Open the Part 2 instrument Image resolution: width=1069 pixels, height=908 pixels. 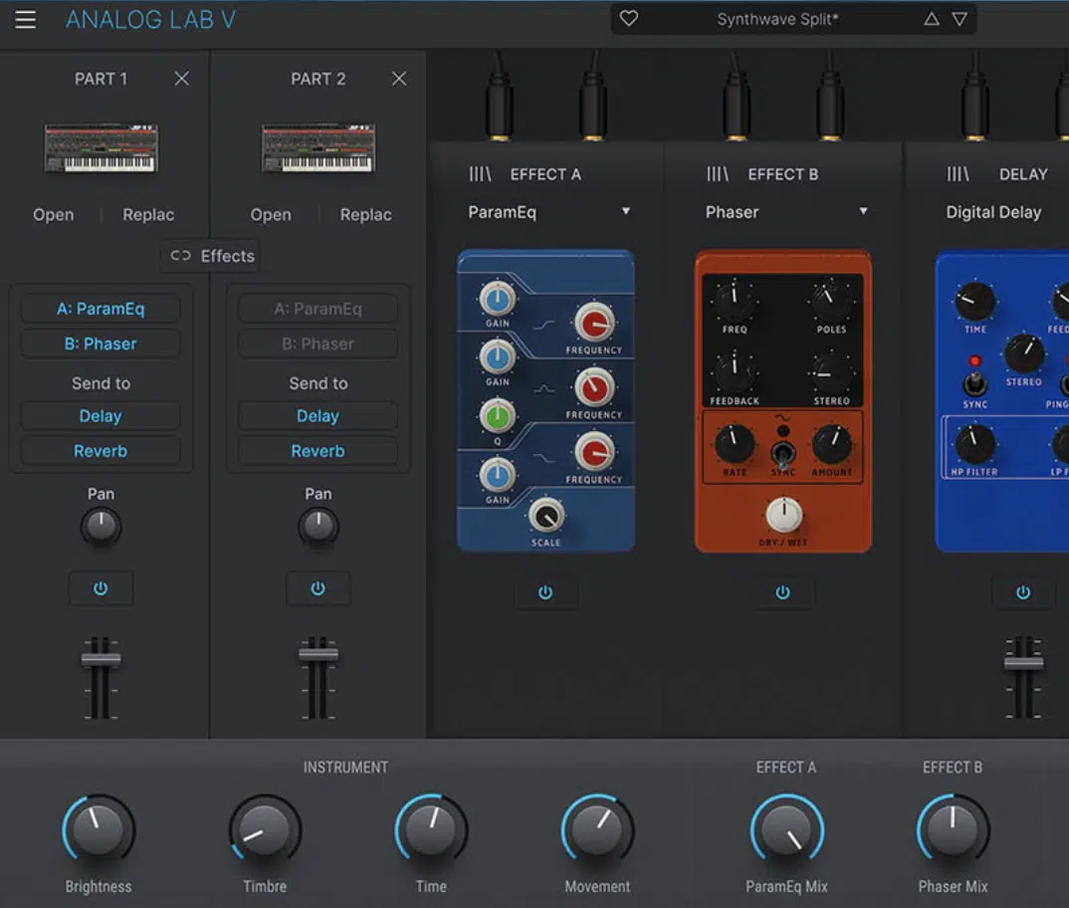point(271,215)
